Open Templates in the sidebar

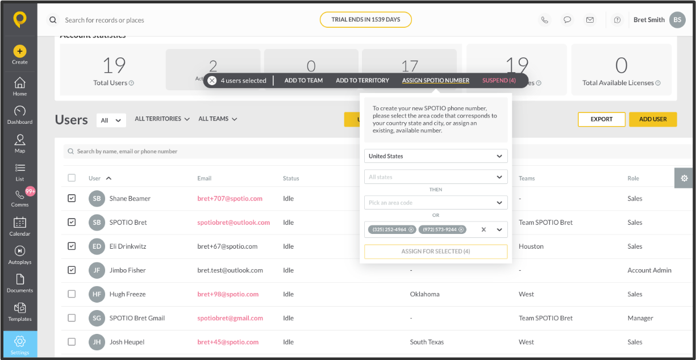click(x=20, y=312)
